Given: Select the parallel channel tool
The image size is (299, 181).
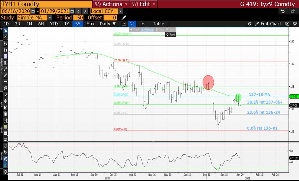Looking at the screenshot, I should [x=6, y=88].
